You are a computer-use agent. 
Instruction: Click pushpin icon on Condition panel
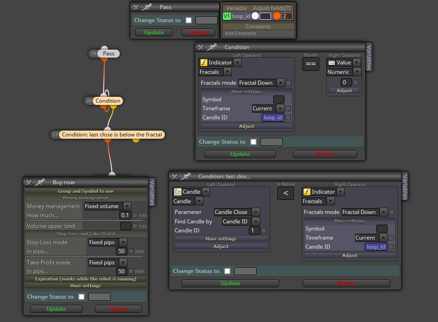212,47
